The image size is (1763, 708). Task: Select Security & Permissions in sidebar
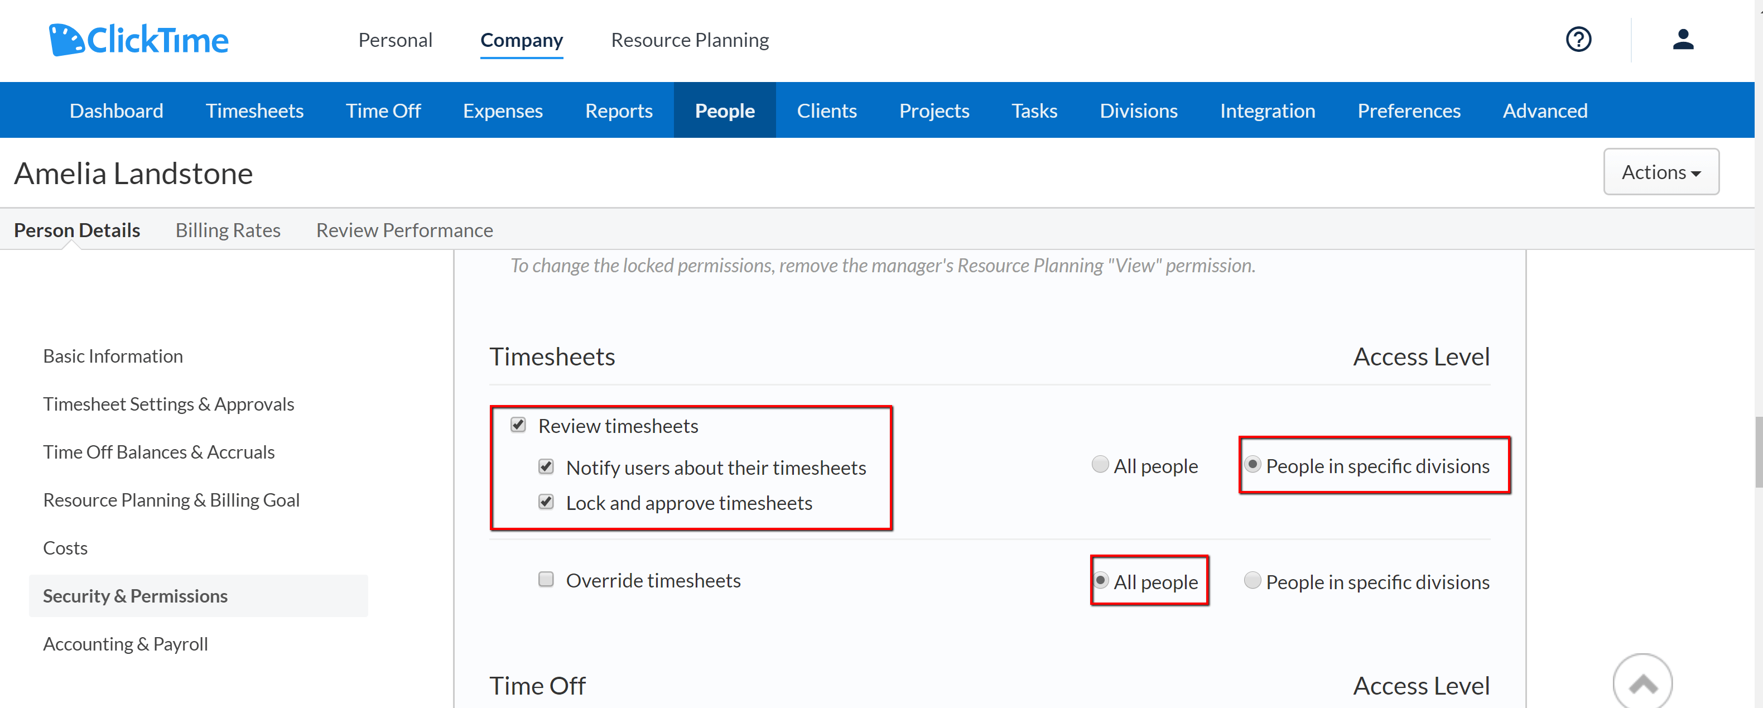(x=199, y=596)
